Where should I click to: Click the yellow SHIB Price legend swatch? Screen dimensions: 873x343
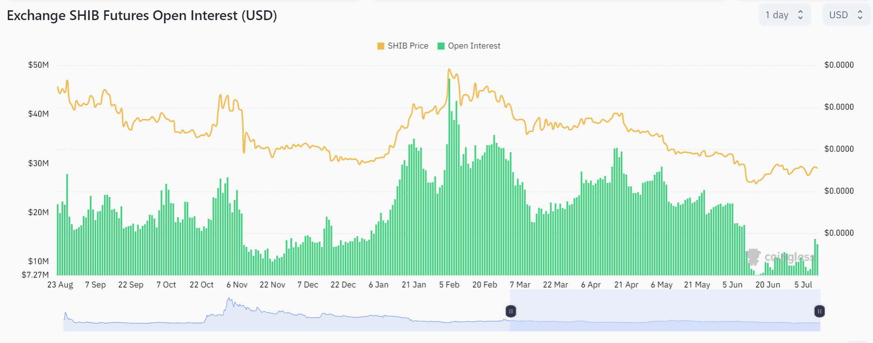(381, 46)
